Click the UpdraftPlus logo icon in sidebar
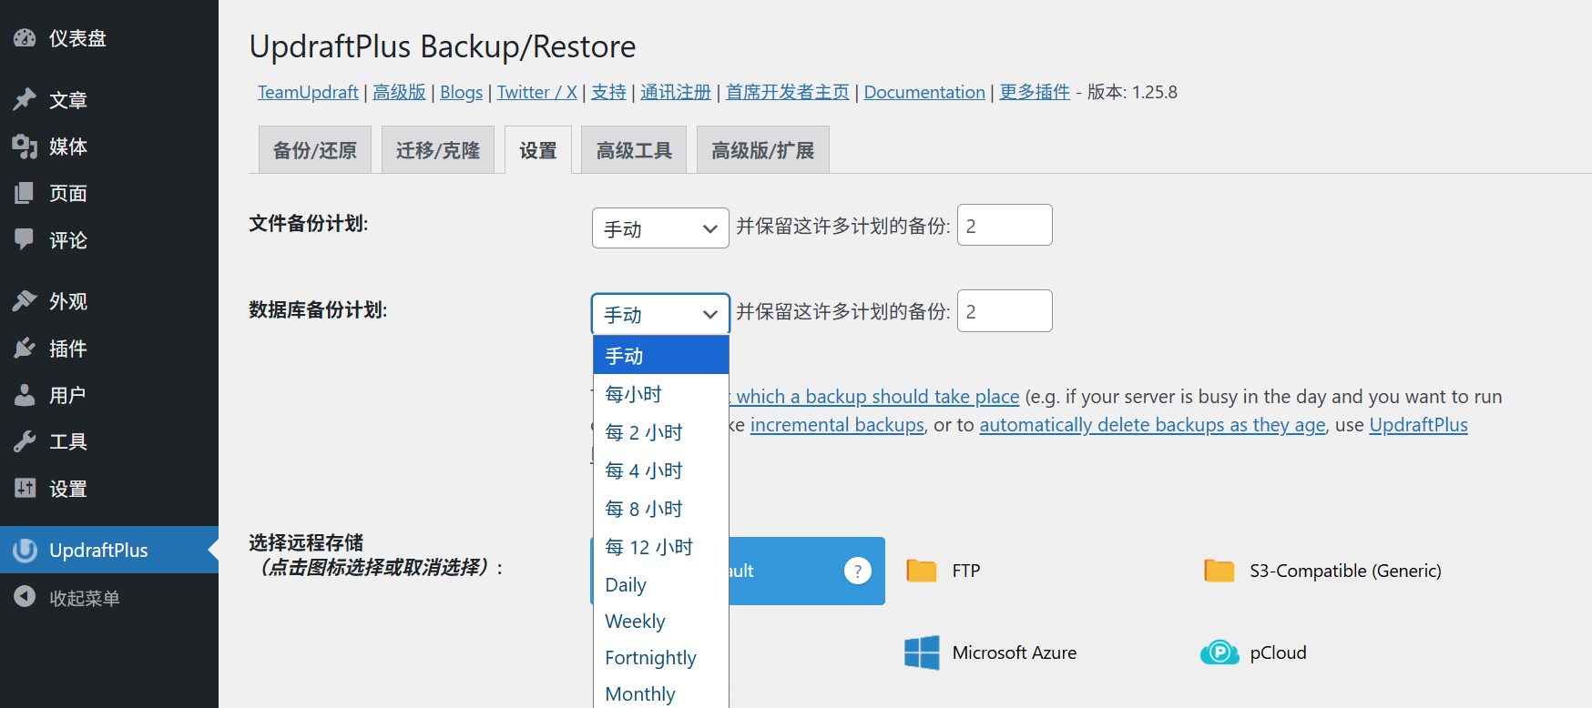 [25, 550]
